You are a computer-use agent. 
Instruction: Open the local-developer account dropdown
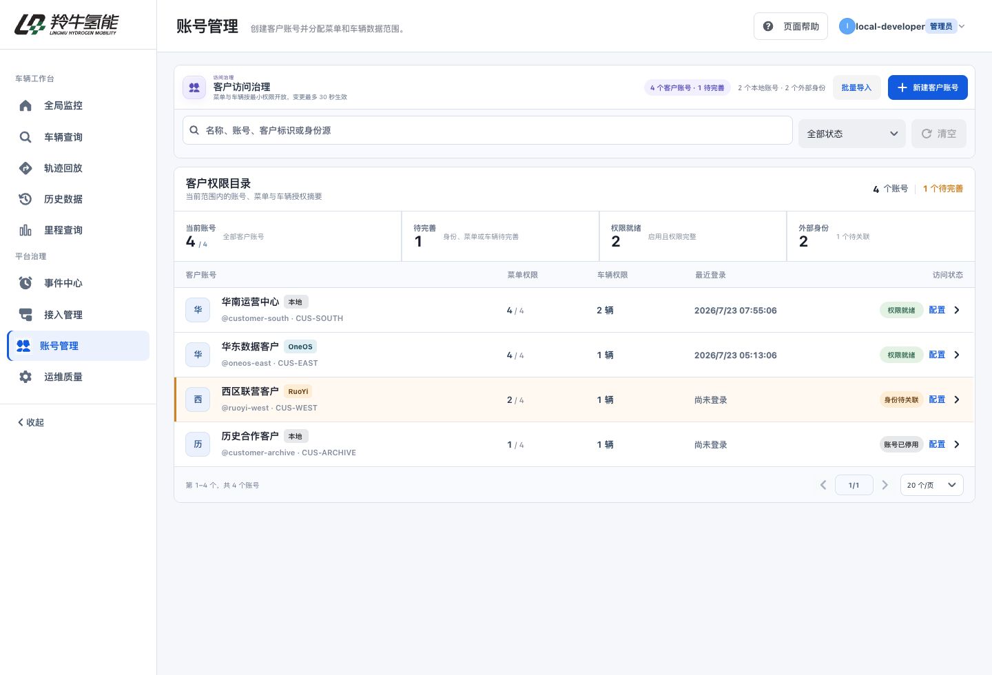(x=902, y=26)
